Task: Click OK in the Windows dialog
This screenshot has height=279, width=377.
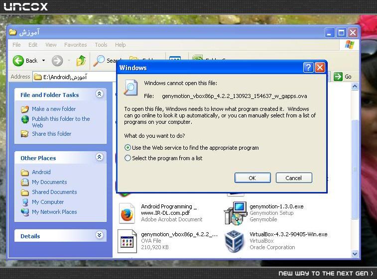Action: click(252, 178)
